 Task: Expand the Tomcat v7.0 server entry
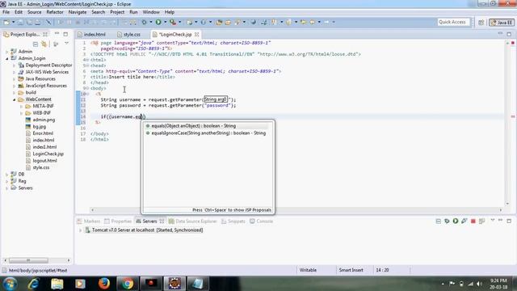pos(80,230)
